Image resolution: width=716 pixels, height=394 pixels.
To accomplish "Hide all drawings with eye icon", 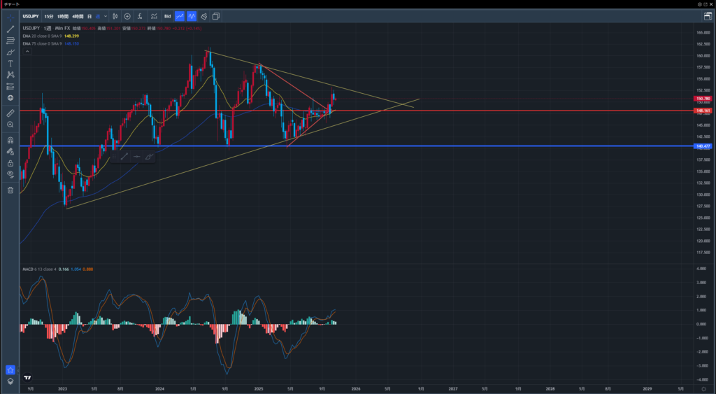I will click(10, 174).
